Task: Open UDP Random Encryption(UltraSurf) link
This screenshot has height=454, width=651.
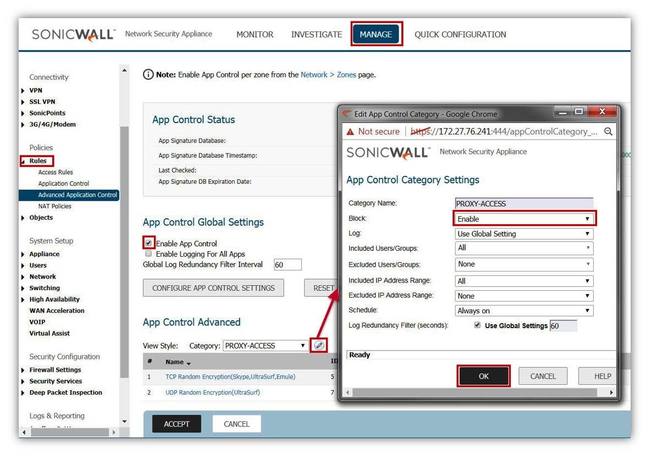Action: 213,392
